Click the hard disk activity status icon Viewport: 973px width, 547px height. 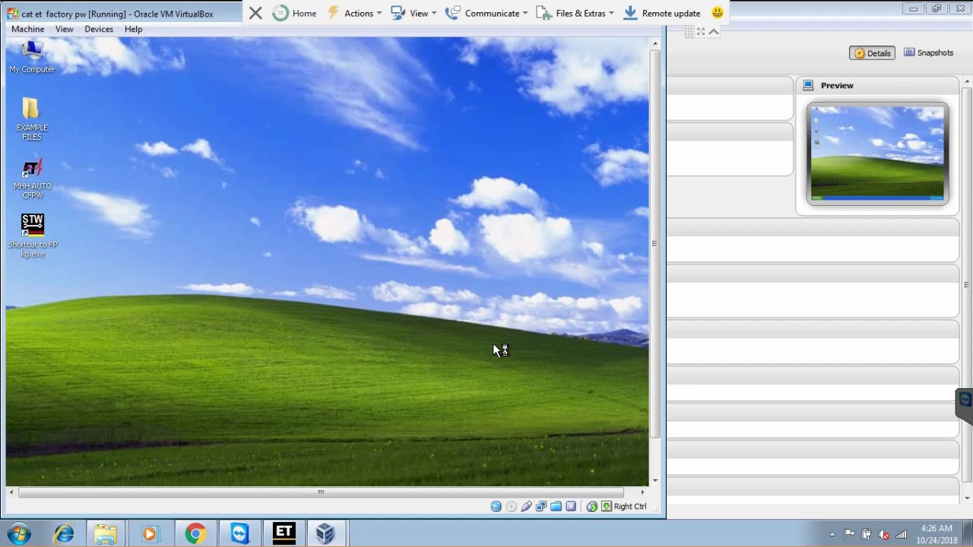pos(496,507)
